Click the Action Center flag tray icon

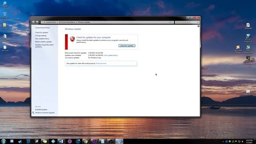pos(236,142)
